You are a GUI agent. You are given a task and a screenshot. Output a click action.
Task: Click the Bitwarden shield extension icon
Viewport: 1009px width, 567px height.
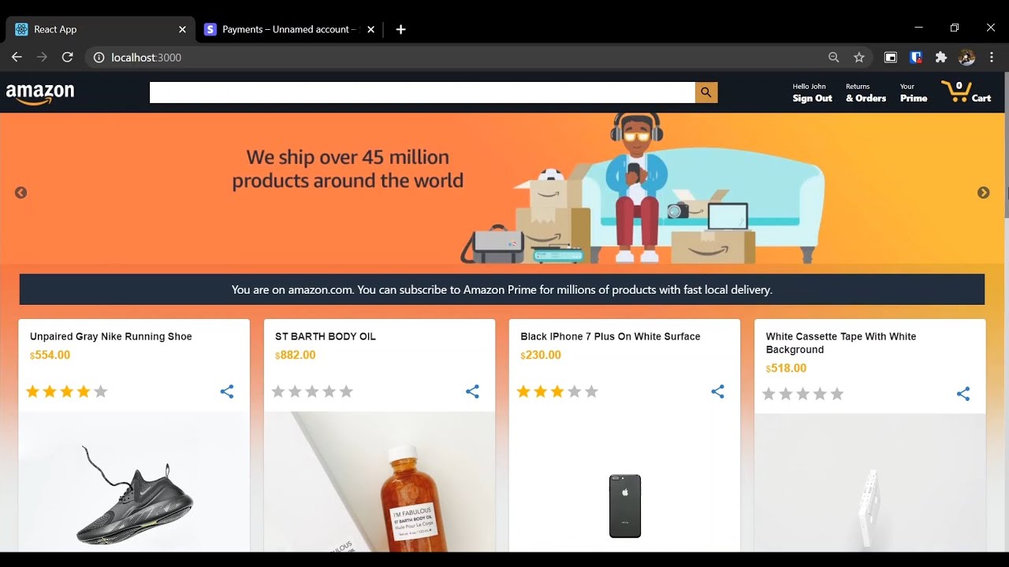coord(915,57)
